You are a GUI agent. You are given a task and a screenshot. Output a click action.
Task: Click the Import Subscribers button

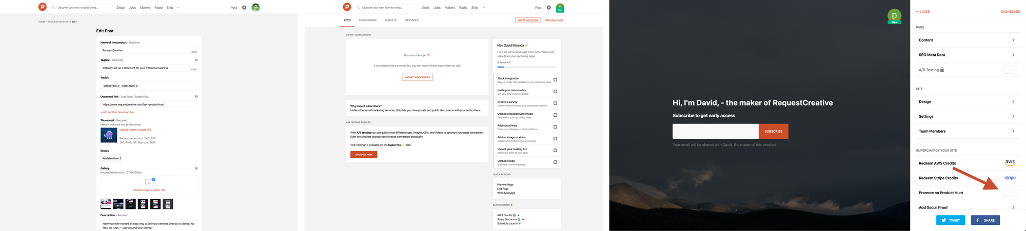coord(417,77)
